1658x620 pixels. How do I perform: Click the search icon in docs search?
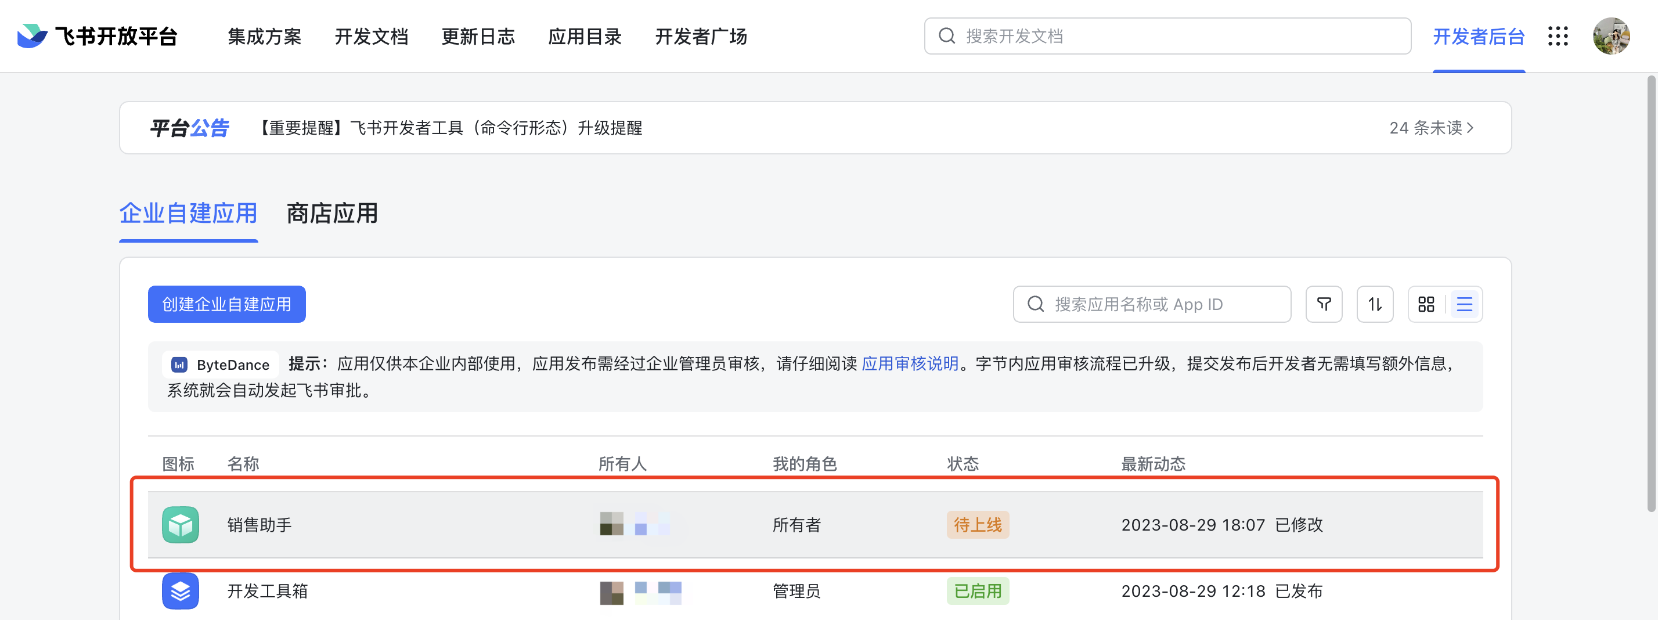[946, 36]
